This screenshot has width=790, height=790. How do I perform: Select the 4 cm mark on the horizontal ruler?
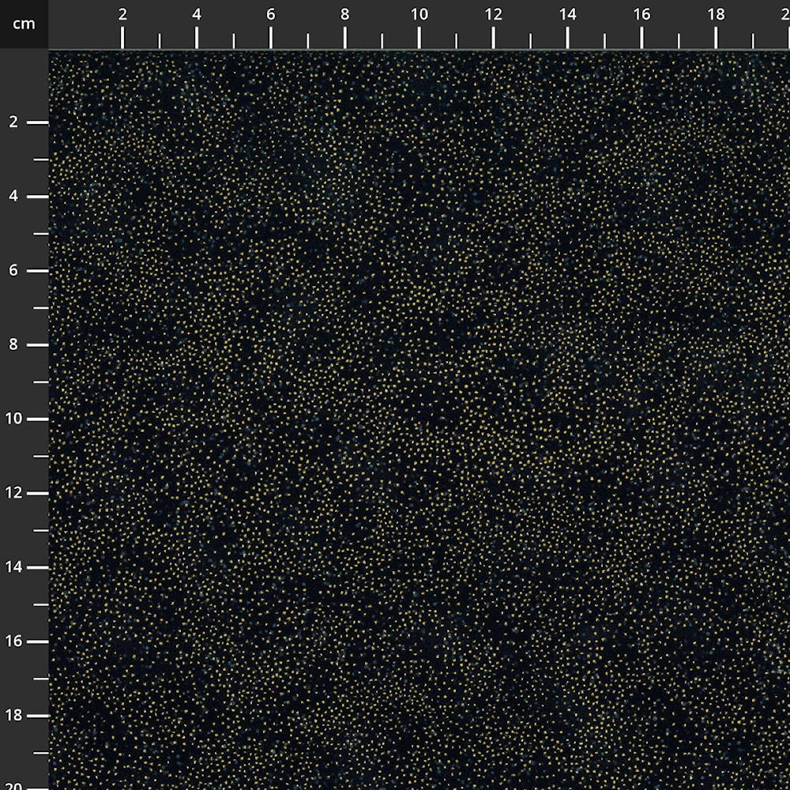point(197,14)
